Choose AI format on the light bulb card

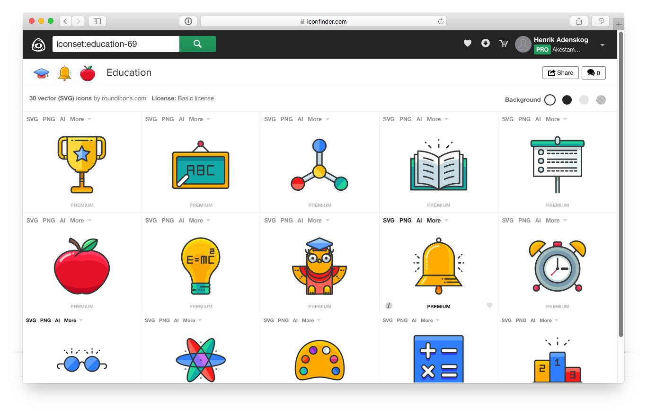point(181,221)
